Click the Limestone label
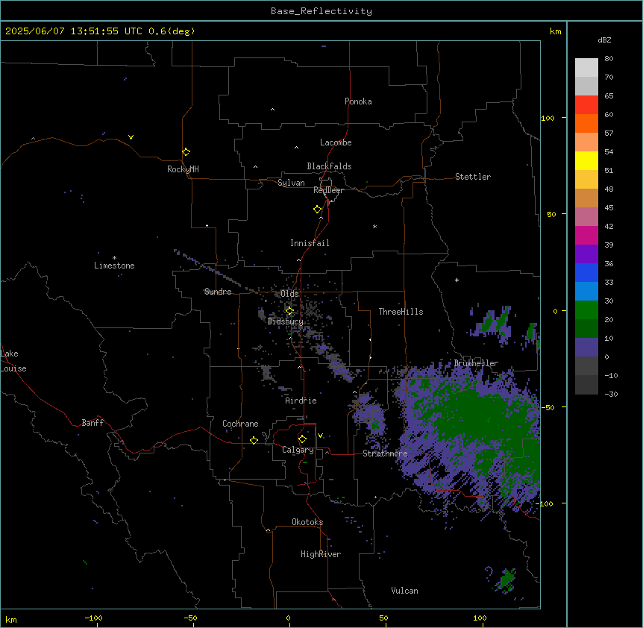The image size is (643, 628). pyautogui.click(x=114, y=266)
